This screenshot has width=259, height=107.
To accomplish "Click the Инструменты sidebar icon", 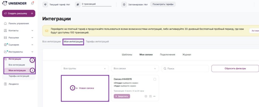I will click(x=6, y=52).
